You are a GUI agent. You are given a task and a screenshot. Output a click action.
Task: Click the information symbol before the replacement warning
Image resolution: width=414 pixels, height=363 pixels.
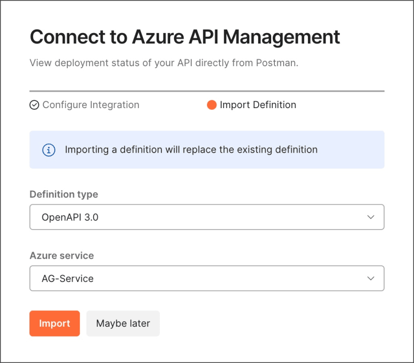click(x=48, y=149)
